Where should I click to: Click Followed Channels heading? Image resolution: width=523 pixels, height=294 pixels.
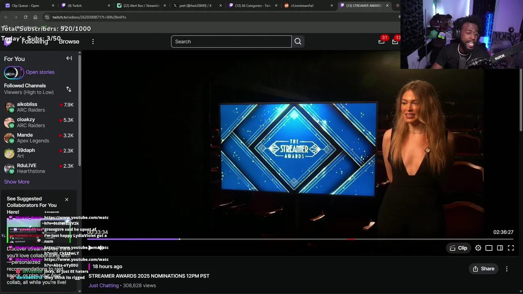pos(25,86)
